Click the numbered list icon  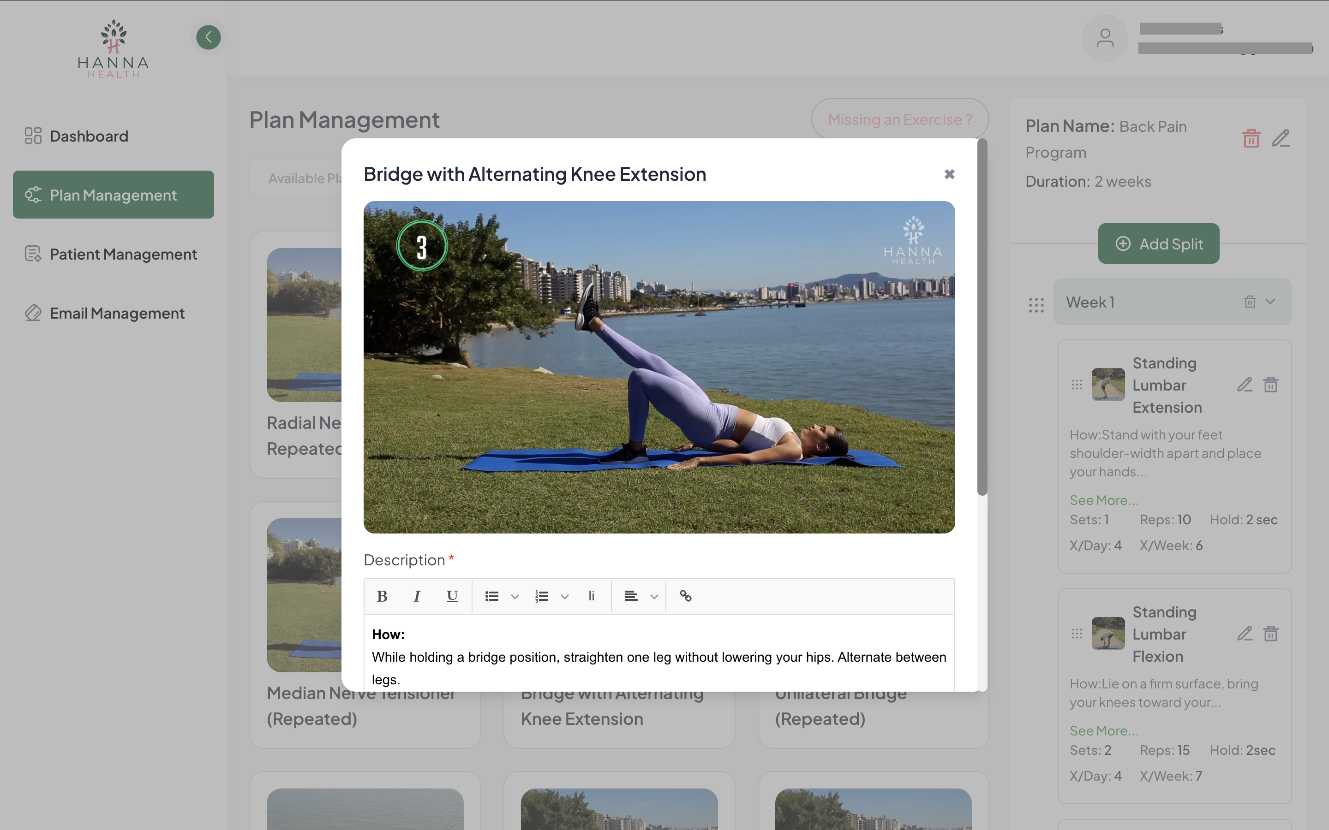coord(541,596)
